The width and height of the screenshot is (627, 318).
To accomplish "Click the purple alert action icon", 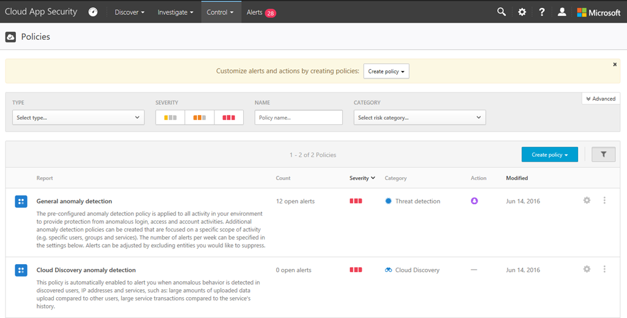I will click(x=473, y=201).
